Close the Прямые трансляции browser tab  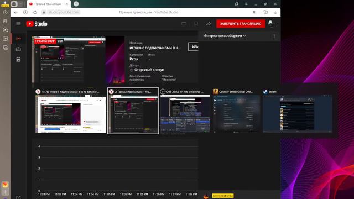(x=67, y=4)
